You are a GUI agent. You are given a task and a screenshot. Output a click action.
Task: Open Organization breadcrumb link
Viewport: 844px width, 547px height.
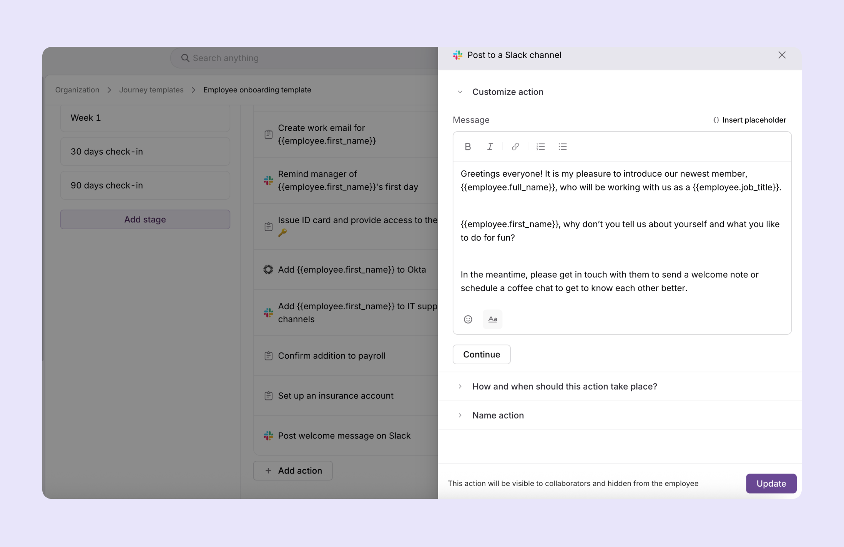[x=77, y=90]
